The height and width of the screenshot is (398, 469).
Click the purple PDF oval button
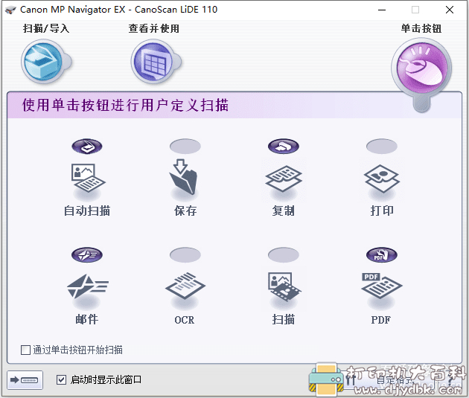click(382, 255)
